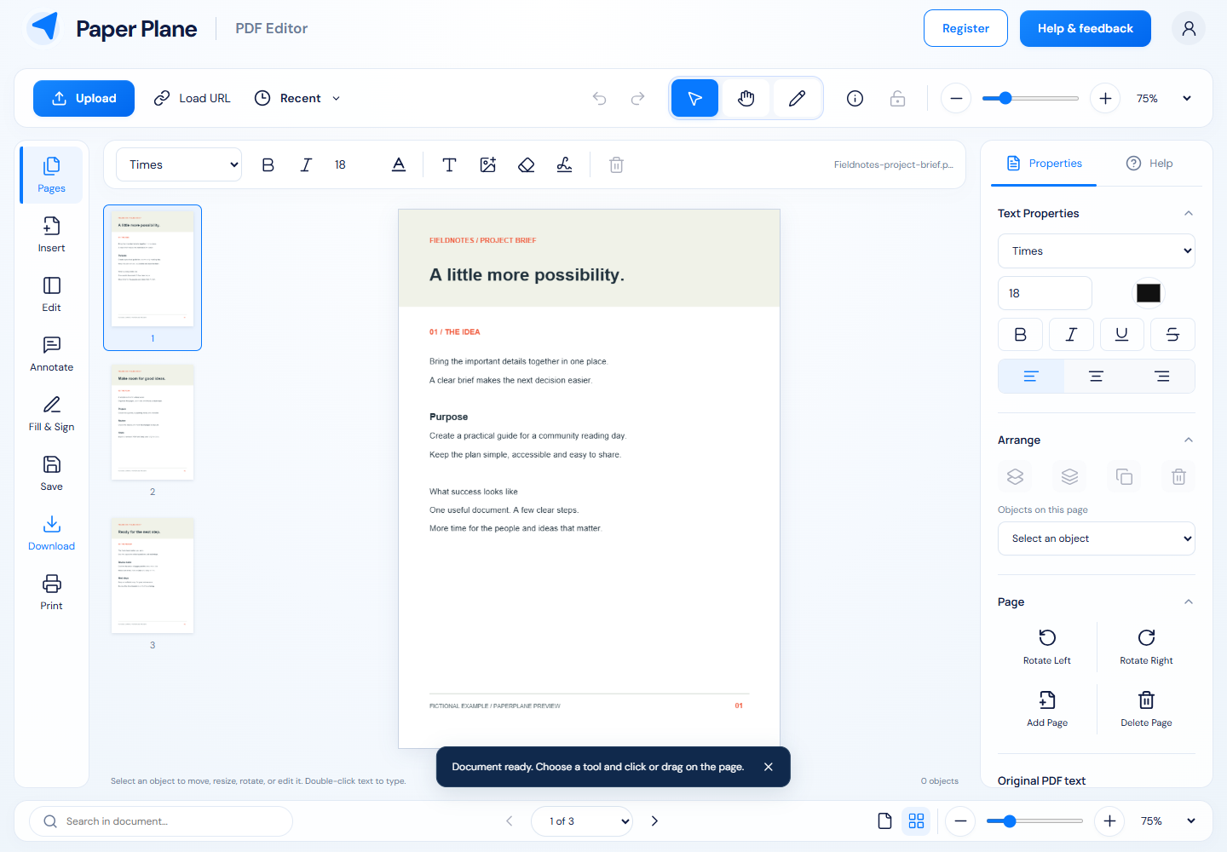Click the top toolbar zoom slider
Viewport: 1227px width, 852px height.
click(1030, 98)
